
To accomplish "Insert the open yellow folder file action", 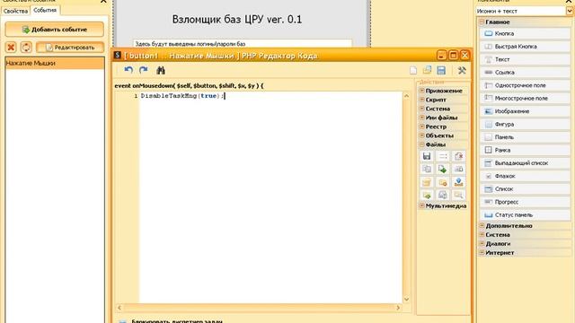I will point(427,182).
